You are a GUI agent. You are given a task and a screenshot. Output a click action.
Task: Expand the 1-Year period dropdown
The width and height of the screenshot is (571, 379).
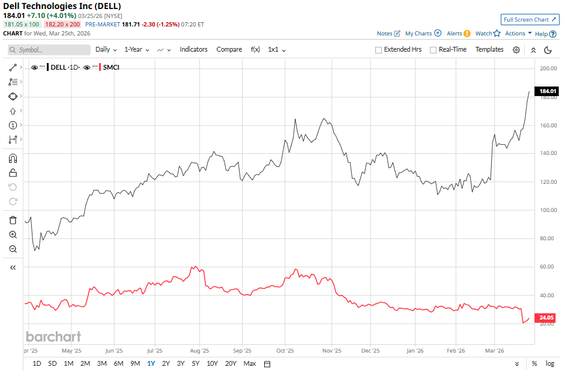[137, 50]
